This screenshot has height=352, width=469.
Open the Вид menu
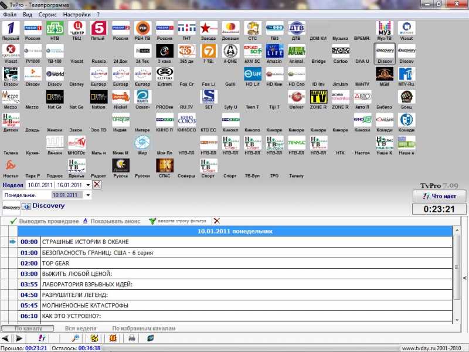point(28,14)
